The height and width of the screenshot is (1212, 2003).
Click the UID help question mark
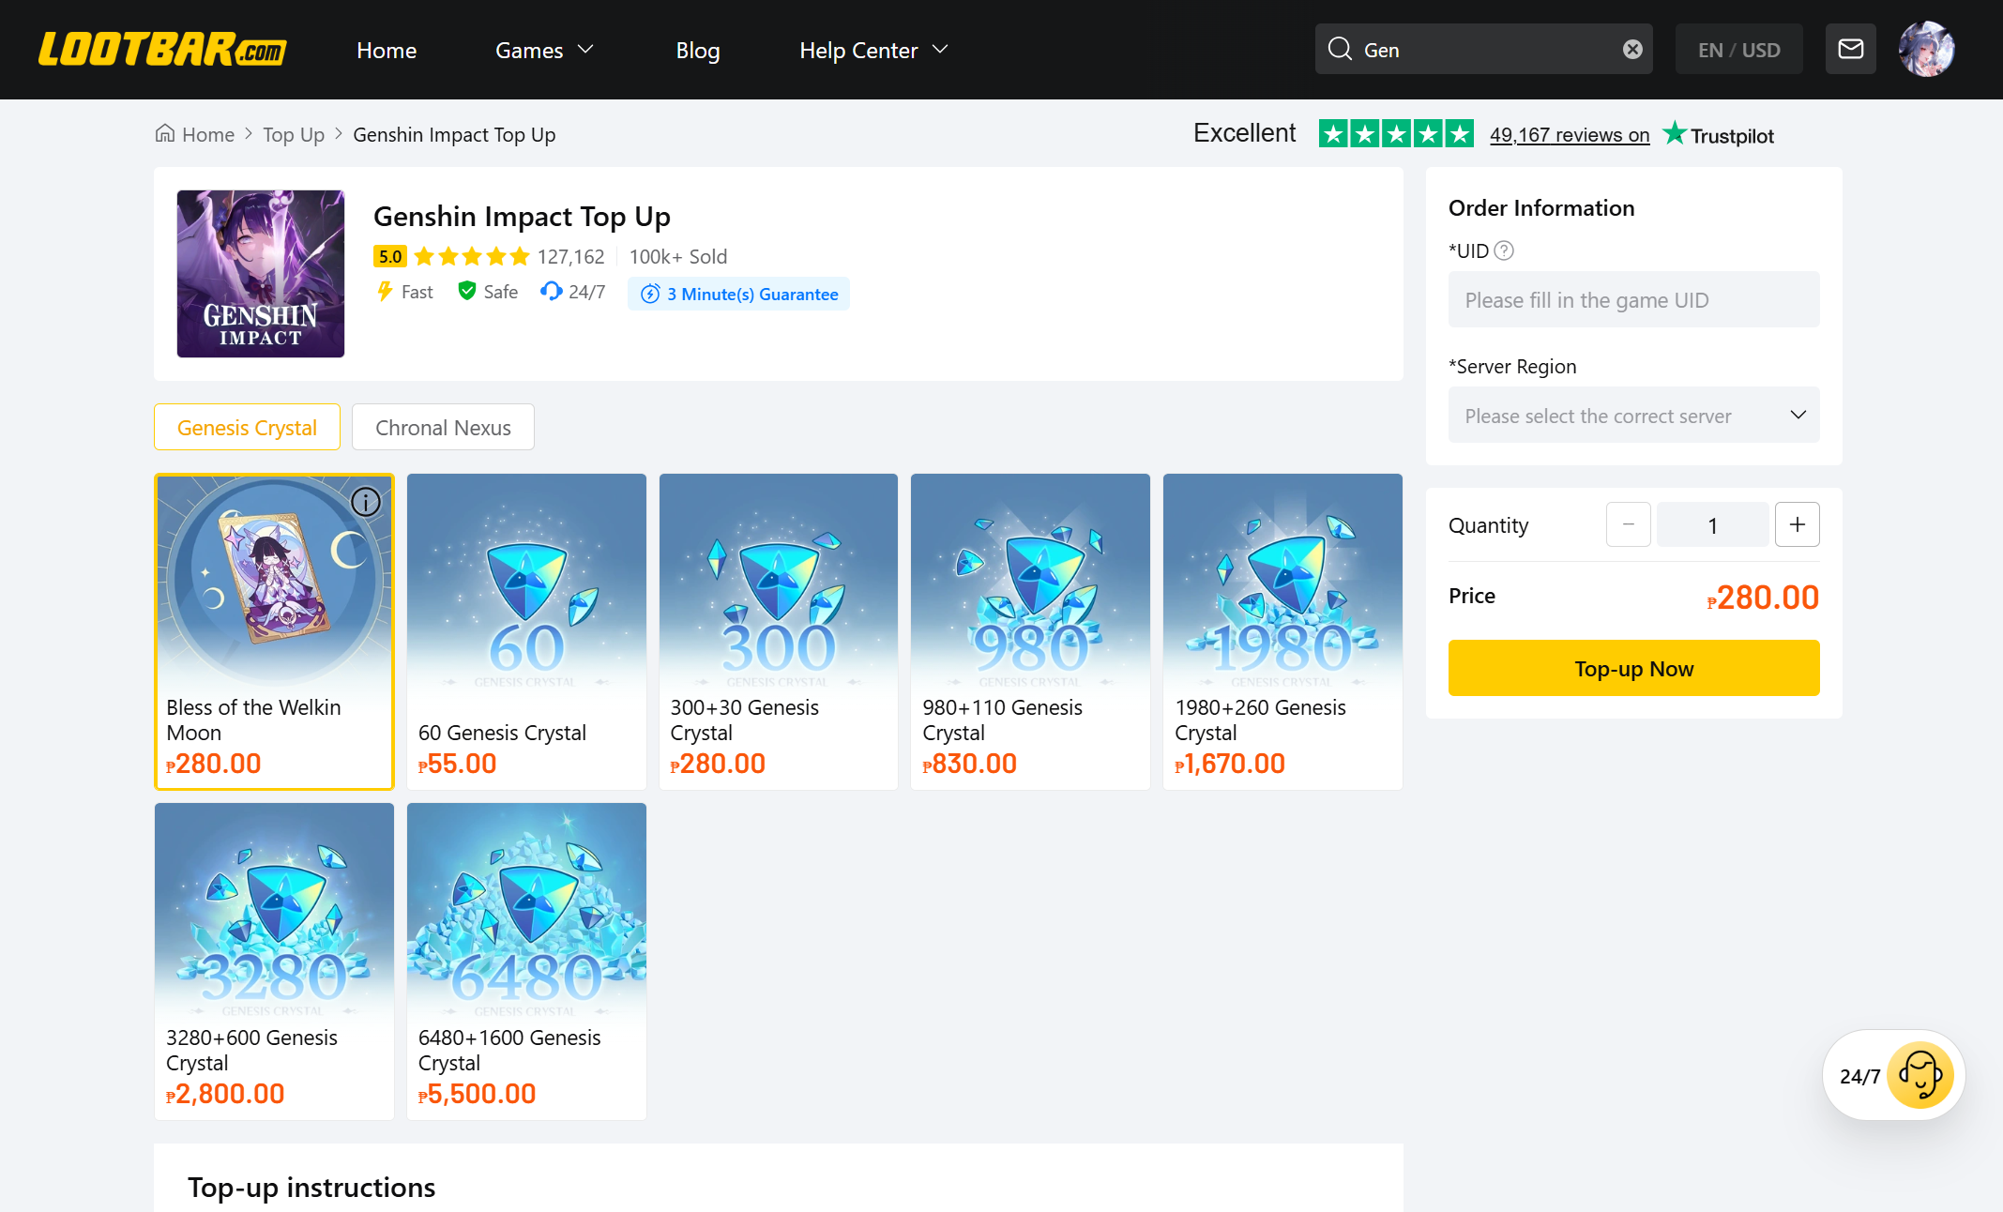1504,250
